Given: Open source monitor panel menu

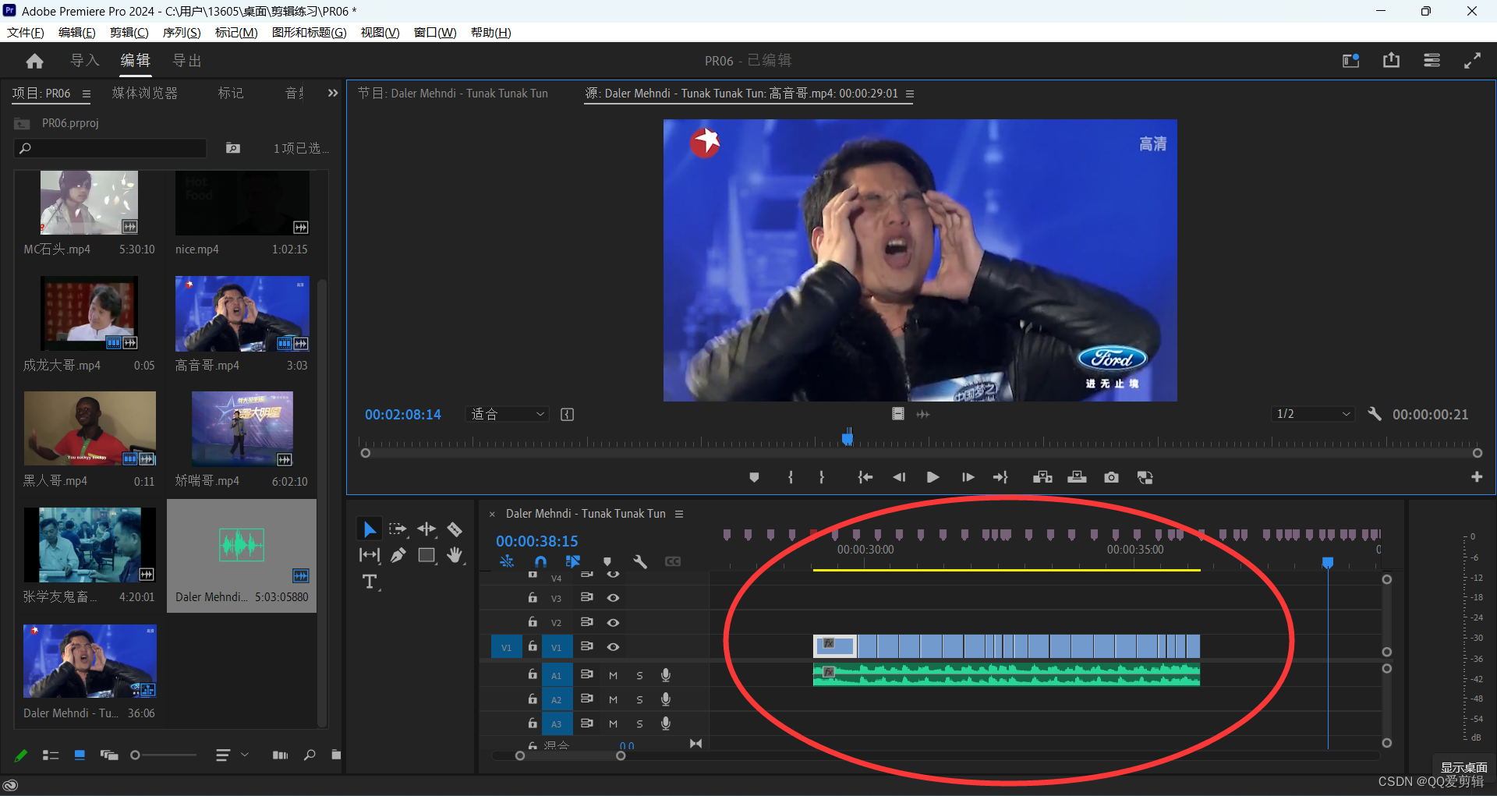Looking at the screenshot, I should tap(910, 94).
